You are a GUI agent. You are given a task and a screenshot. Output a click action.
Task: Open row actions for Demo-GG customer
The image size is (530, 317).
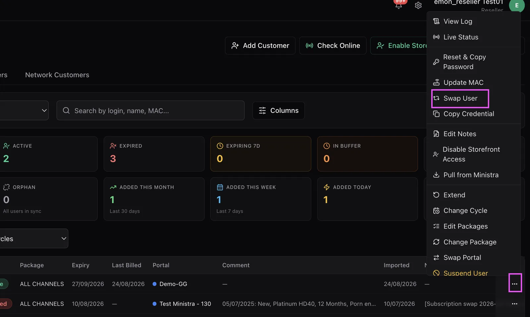515,284
